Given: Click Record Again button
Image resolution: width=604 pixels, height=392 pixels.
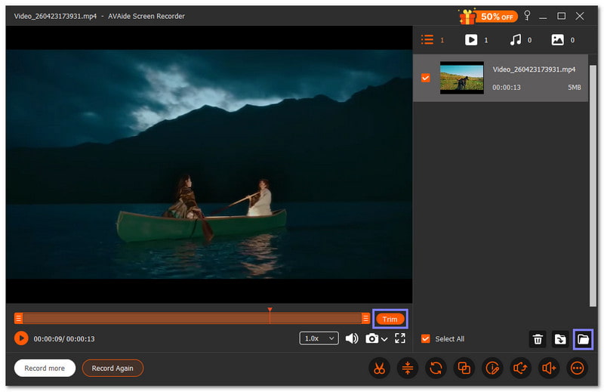Looking at the screenshot, I should (112, 368).
